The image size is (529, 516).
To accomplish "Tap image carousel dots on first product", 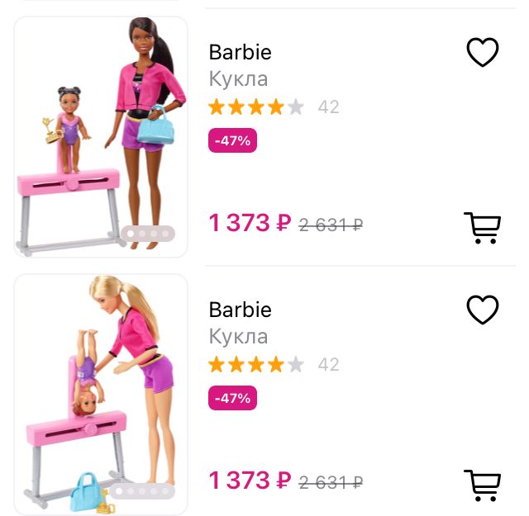I will [x=148, y=233].
